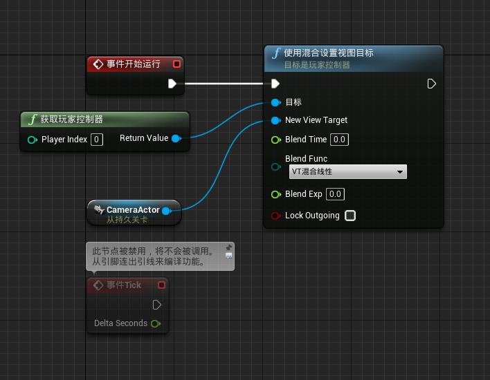Screen dimensions: 490x380
Task: Click the New View Target input pin
Action: [x=276, y=120]
